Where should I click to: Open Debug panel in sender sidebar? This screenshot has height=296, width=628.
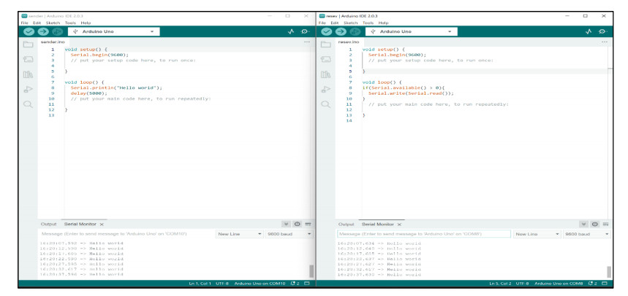[x=29, y=90]
